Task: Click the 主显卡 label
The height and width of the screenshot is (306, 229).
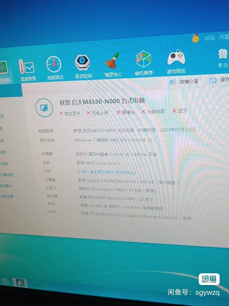Action: point(51,188)
